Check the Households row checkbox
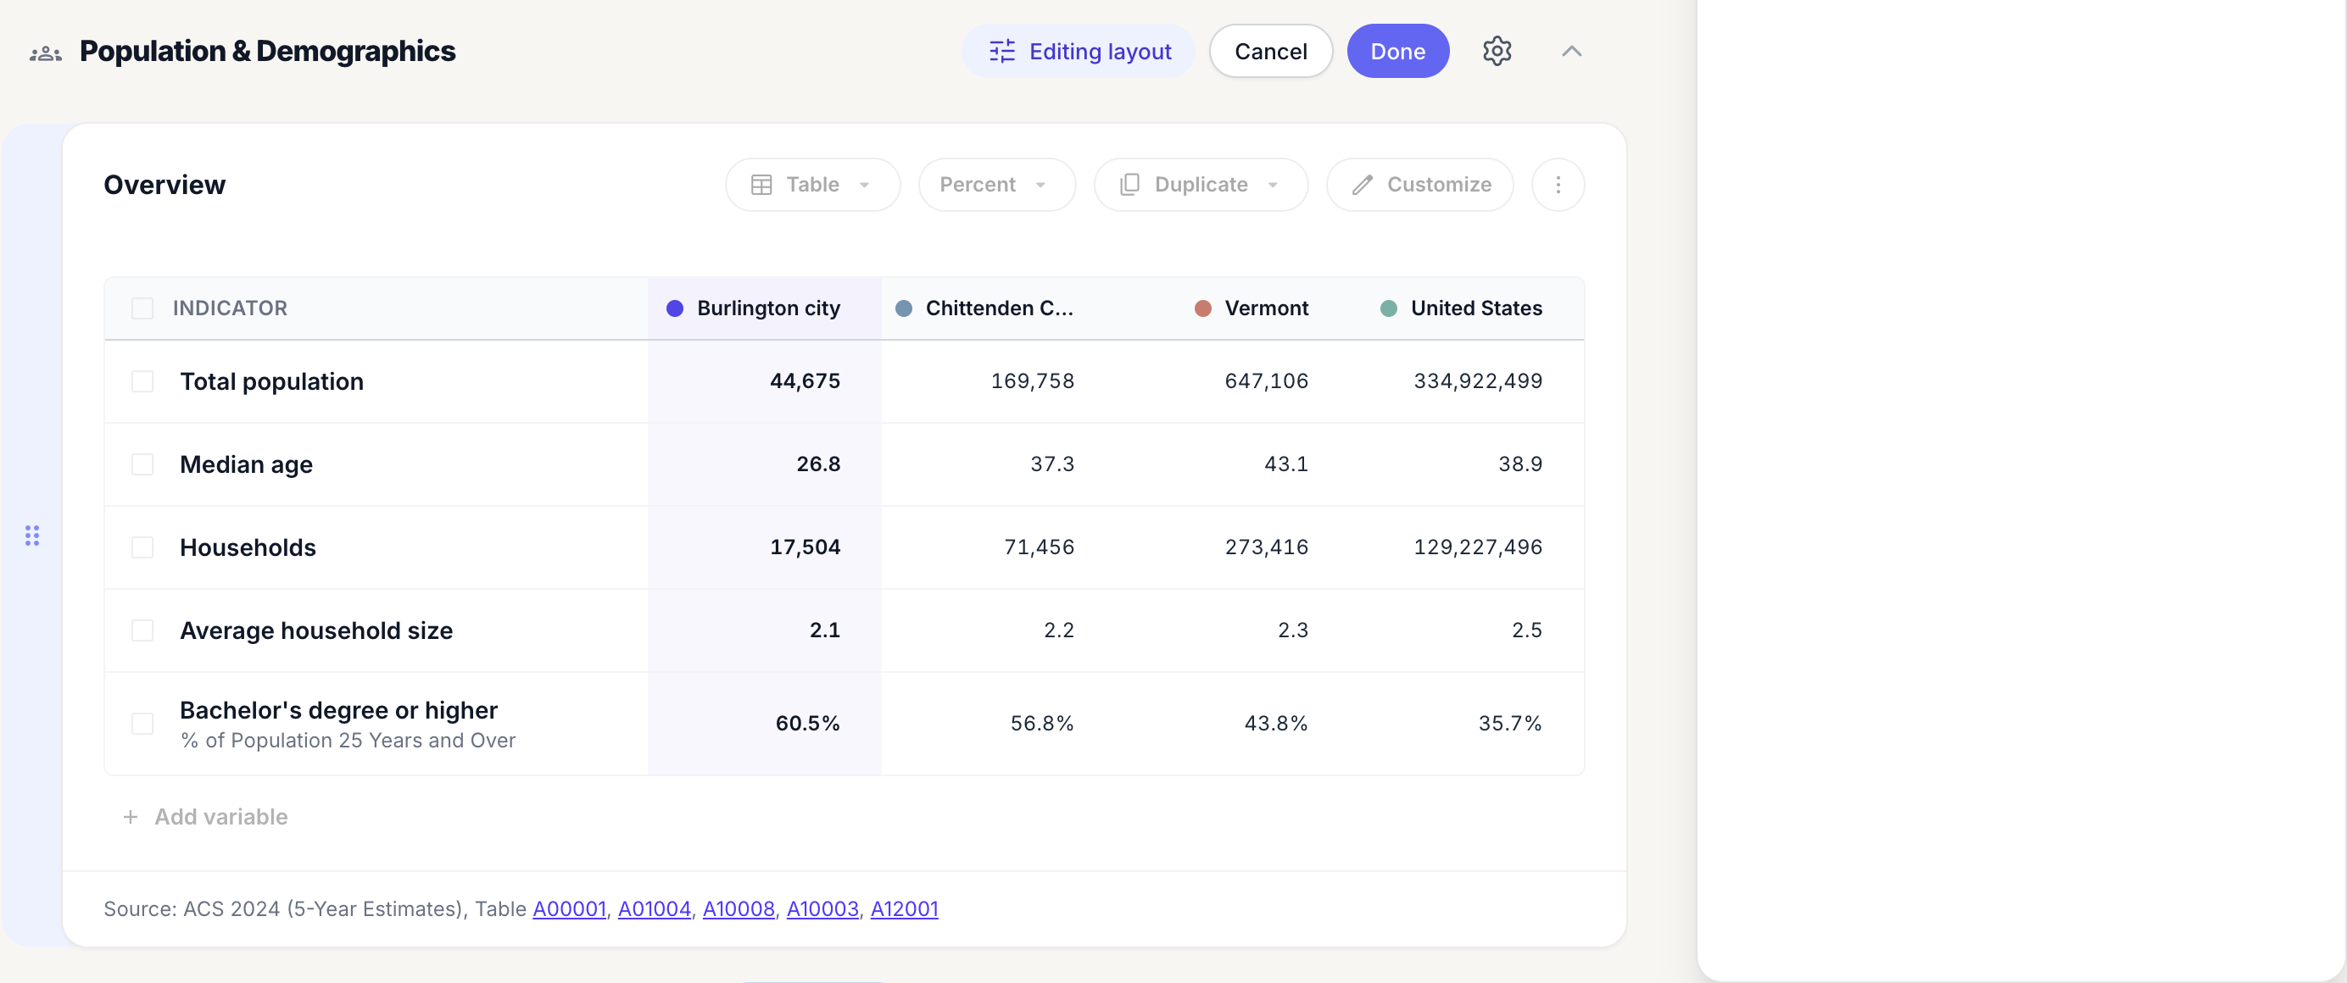The image size is (2347, 983). 142,547
